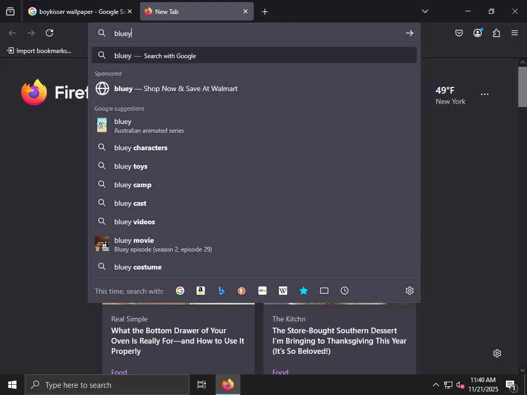Search bookmarks with star icon
Image resolution: width=527 pixels, height=395 pixels.
click(x=304, y=291)
